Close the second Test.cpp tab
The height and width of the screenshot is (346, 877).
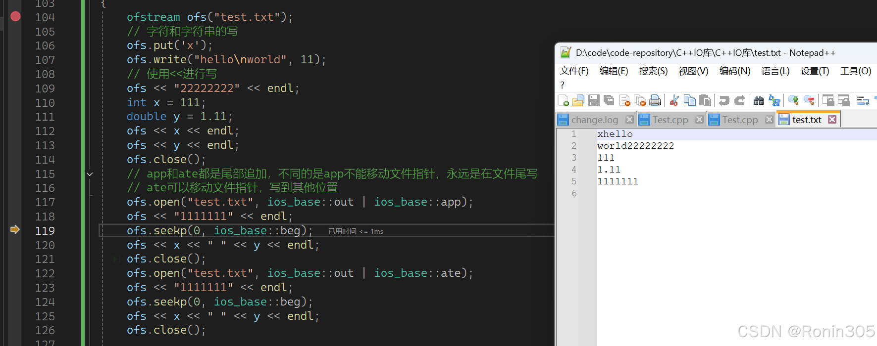(769, 120)
